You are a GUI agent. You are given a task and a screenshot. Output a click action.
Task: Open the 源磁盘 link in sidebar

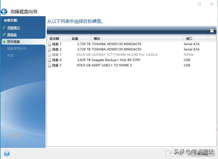pos(12,35)
